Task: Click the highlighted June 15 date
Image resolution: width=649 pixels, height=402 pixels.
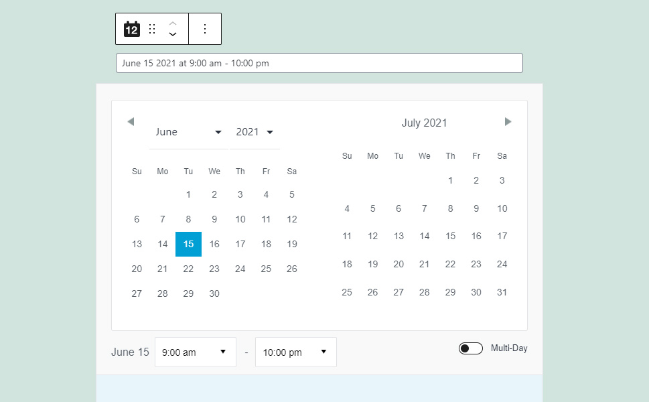Action: [188, 245]
